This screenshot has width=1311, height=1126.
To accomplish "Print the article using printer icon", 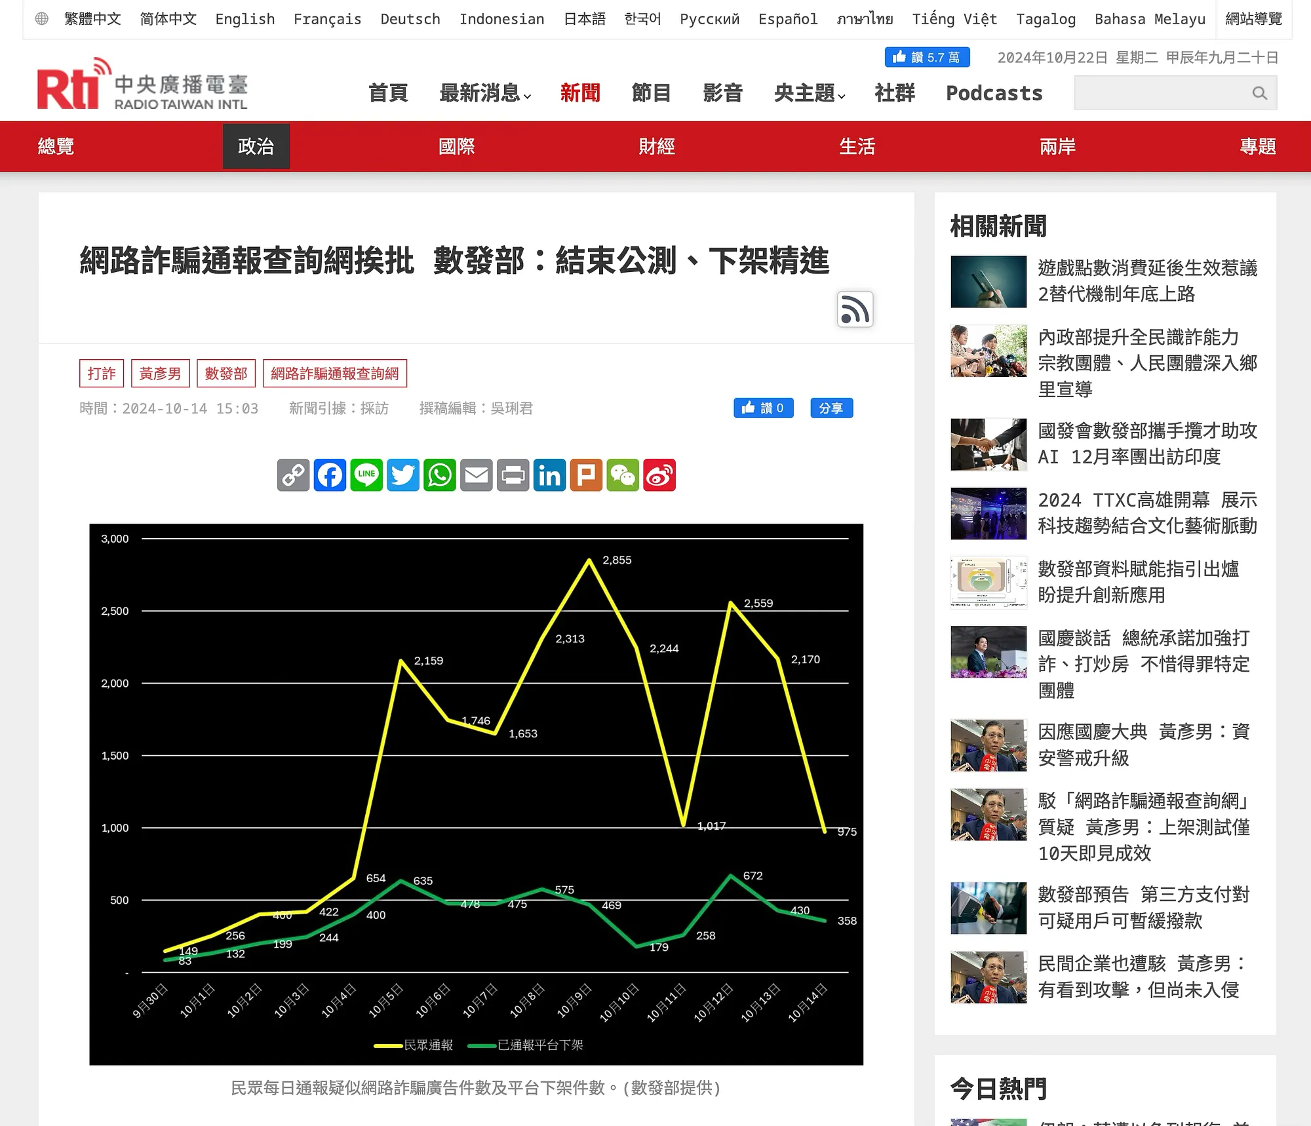I will pos(513,475).
